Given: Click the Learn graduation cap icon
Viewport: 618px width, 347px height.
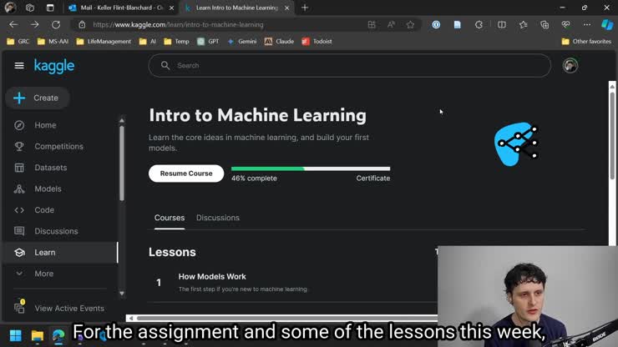Looking at the screenshot, I should [x=19, y=253].
